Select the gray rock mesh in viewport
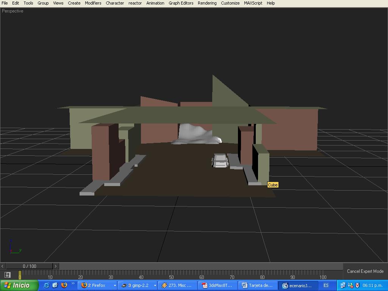 (197, 135)
